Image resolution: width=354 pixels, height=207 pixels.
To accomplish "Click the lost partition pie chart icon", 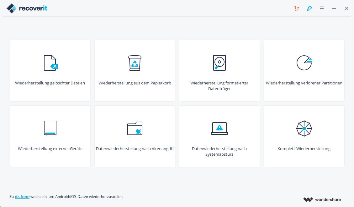I will 304,63.
